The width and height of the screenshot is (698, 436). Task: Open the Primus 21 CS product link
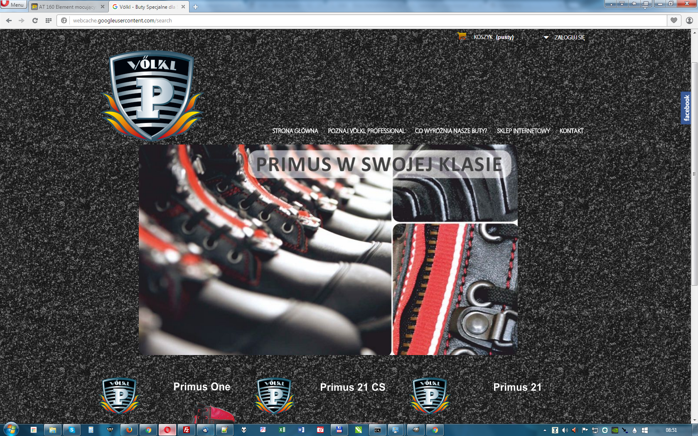pos(353,387)
